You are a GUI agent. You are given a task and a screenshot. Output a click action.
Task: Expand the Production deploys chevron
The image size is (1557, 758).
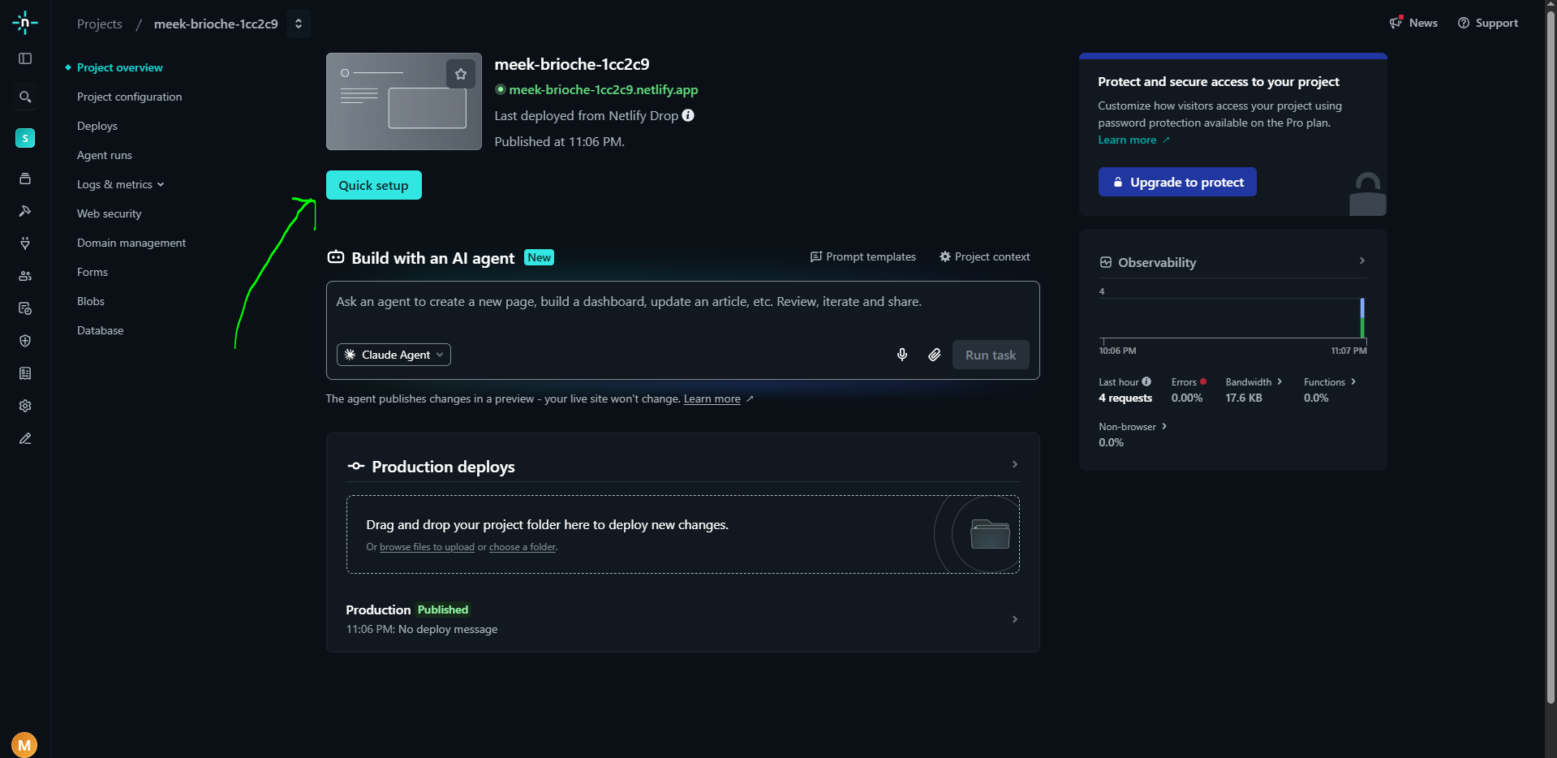(1015, 464)
